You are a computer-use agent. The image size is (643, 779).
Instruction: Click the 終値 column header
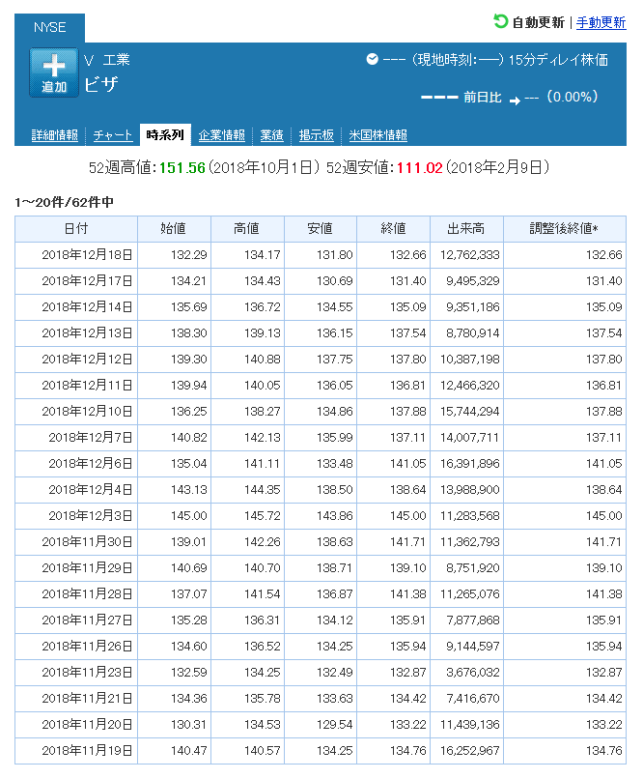394,228
